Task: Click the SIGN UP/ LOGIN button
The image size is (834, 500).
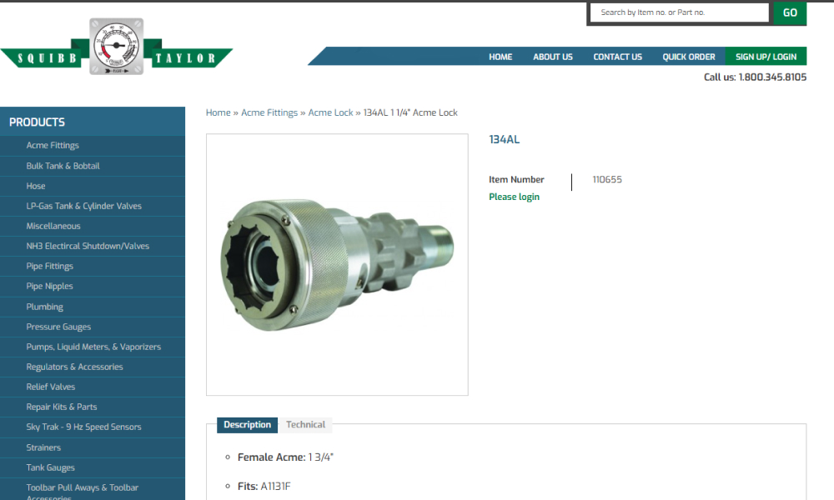Action: tap(766, 57)
